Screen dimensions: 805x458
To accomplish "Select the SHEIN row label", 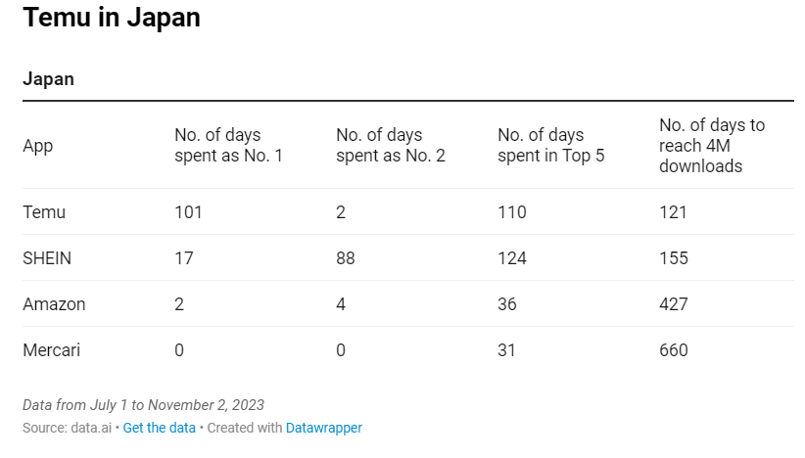I will pyautogui.click(x=47, y=258).
